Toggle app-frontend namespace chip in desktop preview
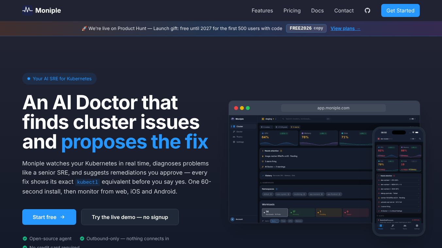 [334, 194]
